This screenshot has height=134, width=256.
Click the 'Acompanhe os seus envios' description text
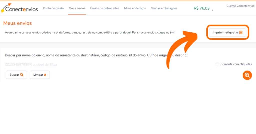[x=90, y=33]
